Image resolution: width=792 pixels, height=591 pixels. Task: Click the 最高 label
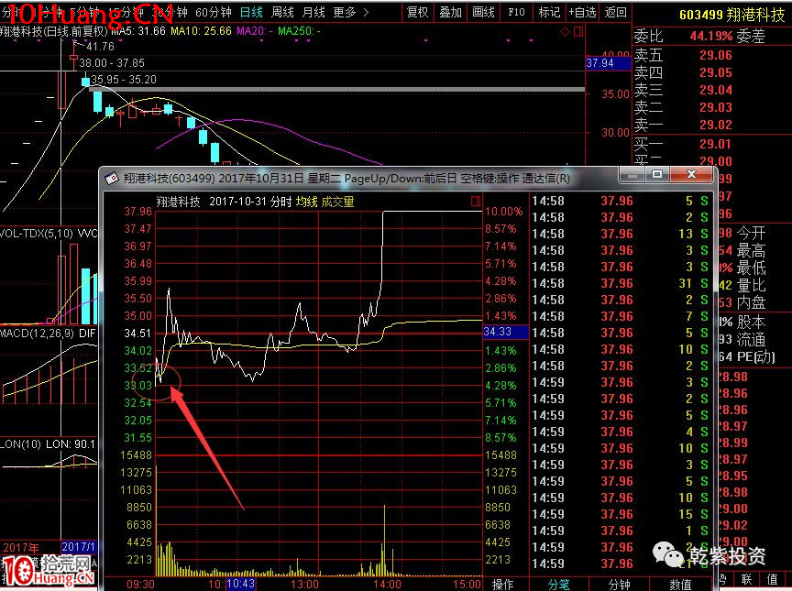[x=751, y=250]
